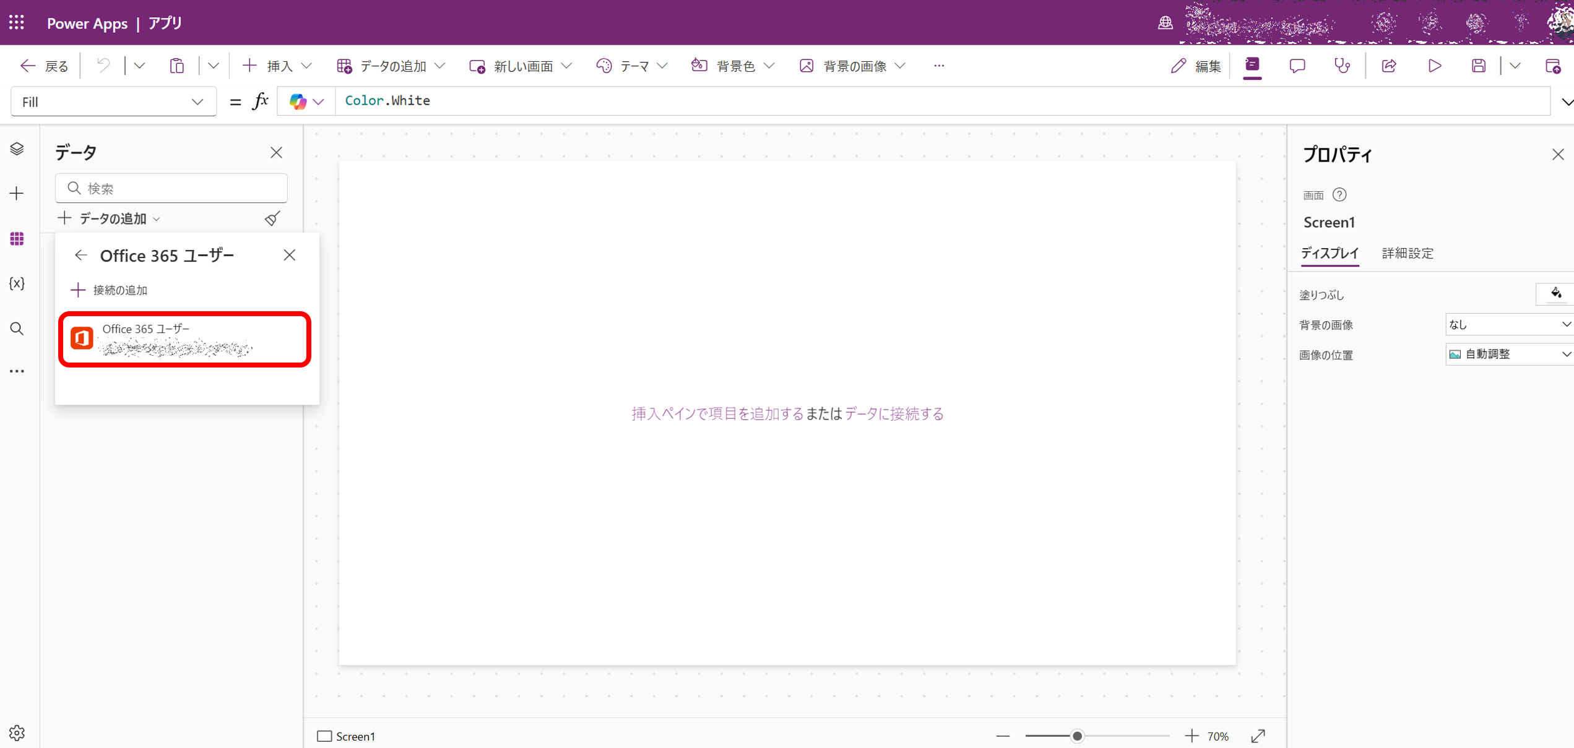
Task: Close the プロパティ panel
Action: [1558, 155]
